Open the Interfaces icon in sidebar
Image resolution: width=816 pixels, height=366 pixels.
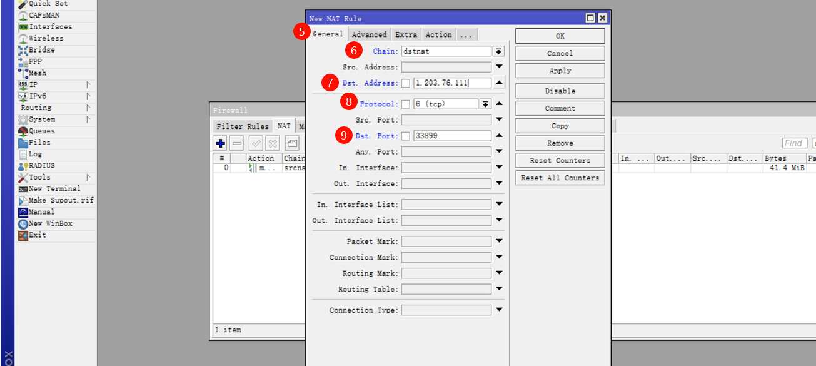pos(23,27)
